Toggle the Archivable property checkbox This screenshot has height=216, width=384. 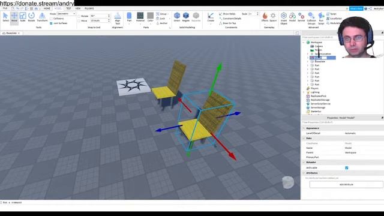pos(347,168)
